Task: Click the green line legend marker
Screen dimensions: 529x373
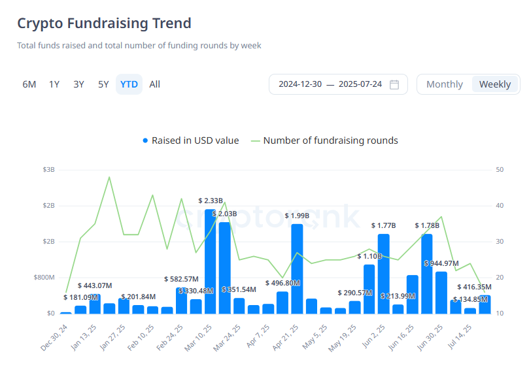Action: pyautogui.click(x=255, y=140)
